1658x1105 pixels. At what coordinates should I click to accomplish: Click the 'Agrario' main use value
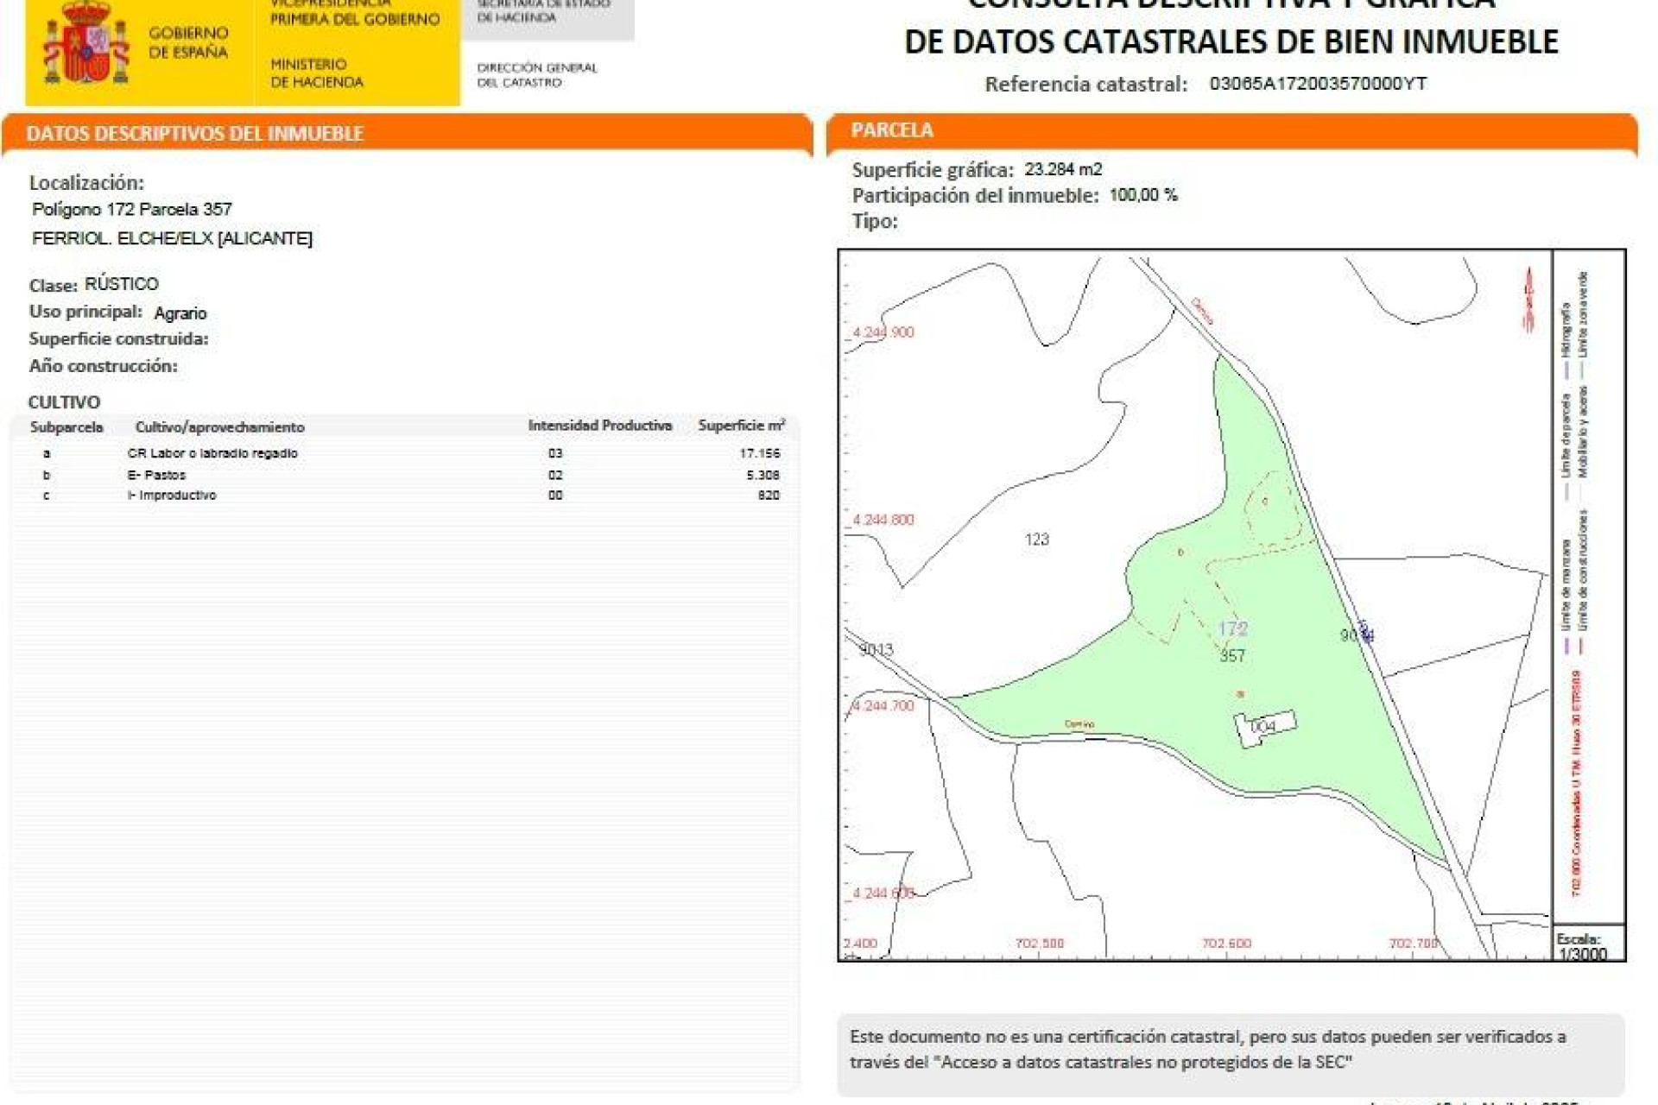coord(180,313)
